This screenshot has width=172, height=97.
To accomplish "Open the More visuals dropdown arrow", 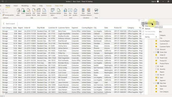I will [x=77, y=15].
